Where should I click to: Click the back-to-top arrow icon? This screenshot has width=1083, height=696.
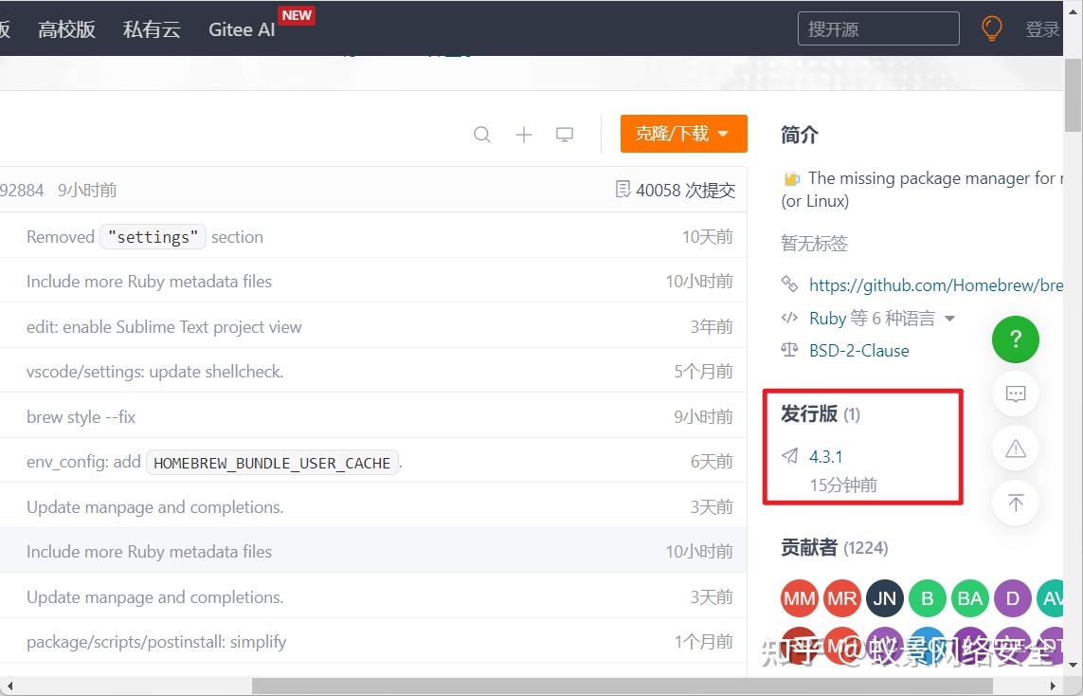[1016, 503]
